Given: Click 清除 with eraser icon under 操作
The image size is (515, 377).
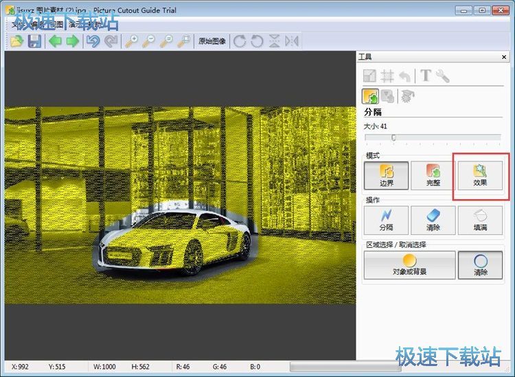Looking at the screenshot, I should (433, 220).
